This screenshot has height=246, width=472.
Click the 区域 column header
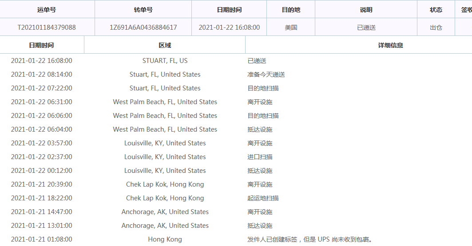pyautogui.click(x=165, y=45)
